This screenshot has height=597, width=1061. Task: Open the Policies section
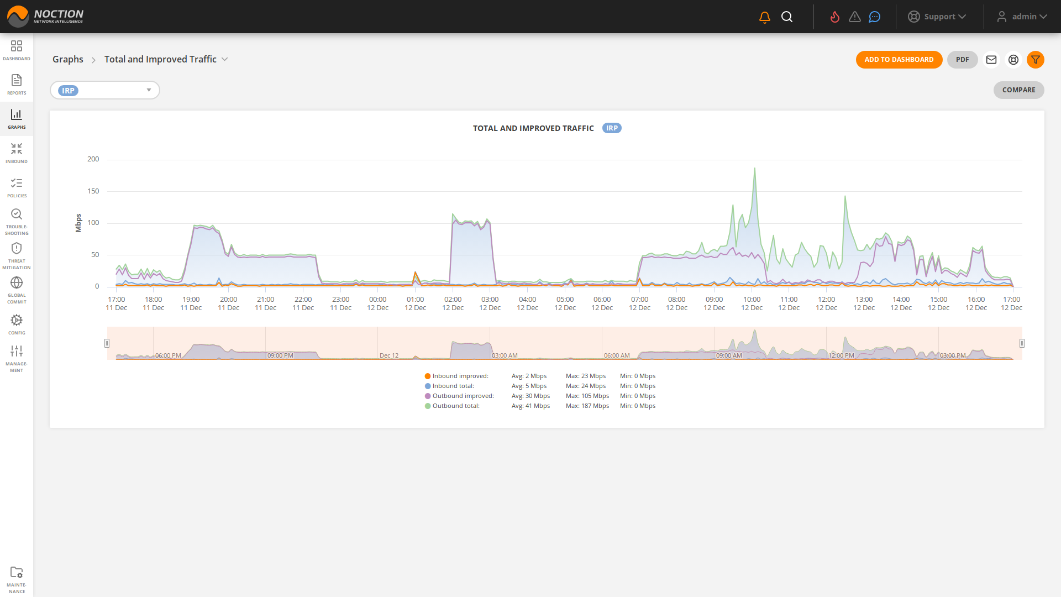tap(17, 187)
